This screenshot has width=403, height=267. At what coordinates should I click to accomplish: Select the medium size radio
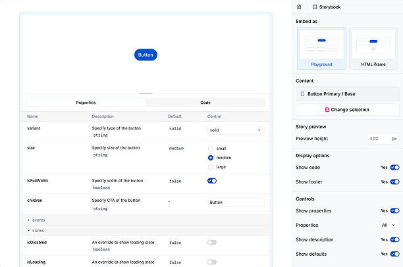211,158
